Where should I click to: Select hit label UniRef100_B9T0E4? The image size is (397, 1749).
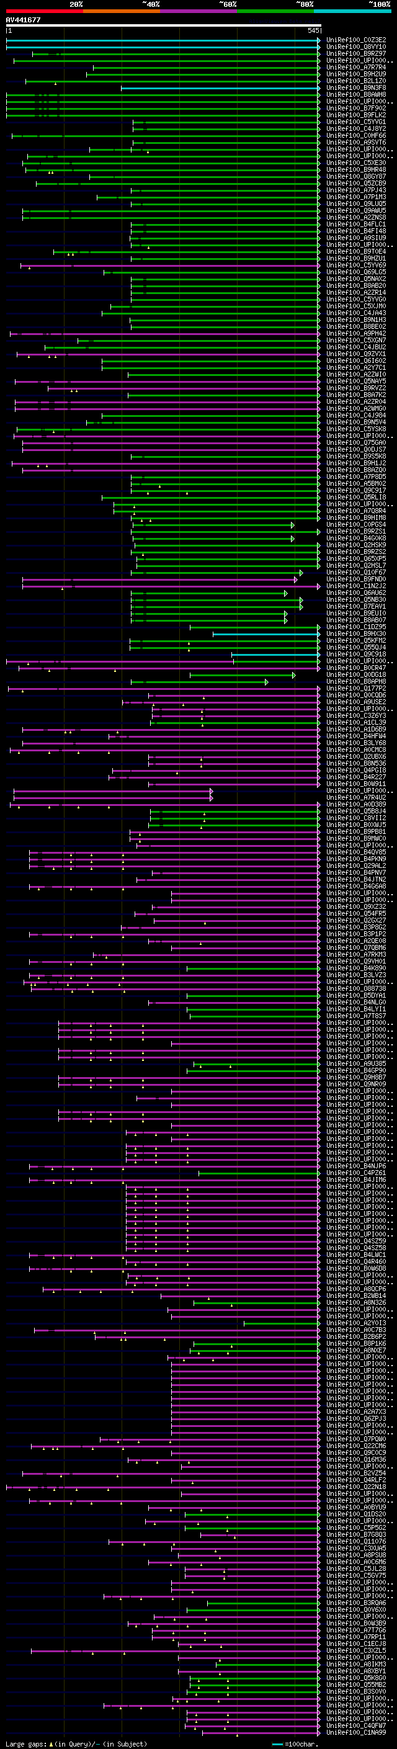point(356,251)
